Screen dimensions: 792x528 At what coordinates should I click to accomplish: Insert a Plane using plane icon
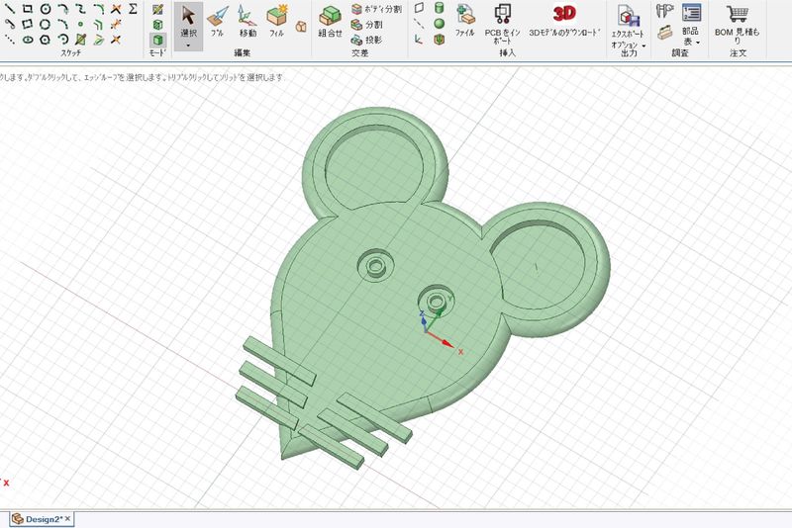coord(419,8)
